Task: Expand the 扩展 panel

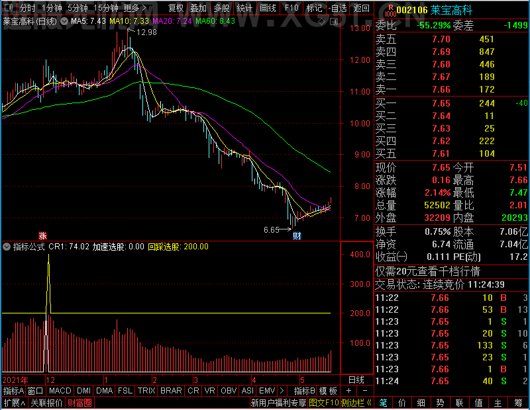Action: [15, 403]
